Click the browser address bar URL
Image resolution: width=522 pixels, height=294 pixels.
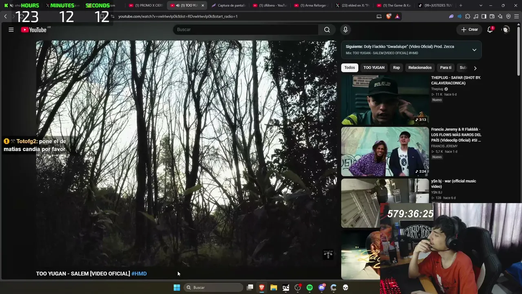(x=178, y=16)
